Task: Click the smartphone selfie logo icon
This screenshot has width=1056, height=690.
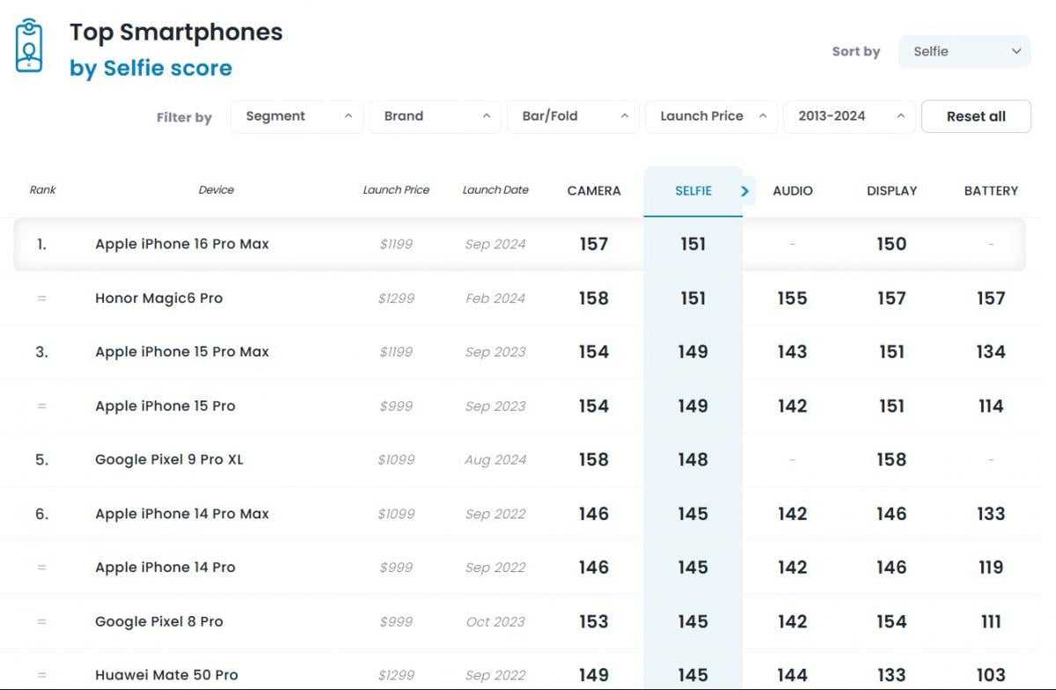Action: point(29,44)
